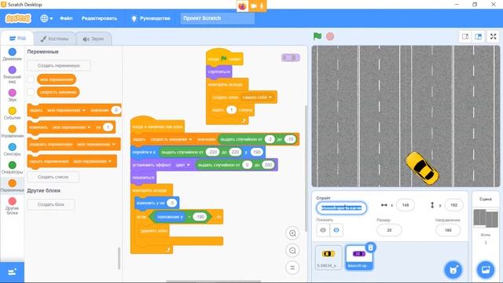Image resolution: width=503 pixels, height=283 pixels.
Task: Click 'Создать переменную' button
Action: pos(59,65)
